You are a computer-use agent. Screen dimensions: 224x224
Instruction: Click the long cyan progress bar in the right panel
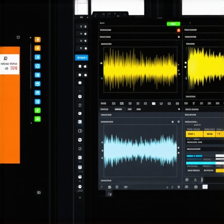point(201,163)
